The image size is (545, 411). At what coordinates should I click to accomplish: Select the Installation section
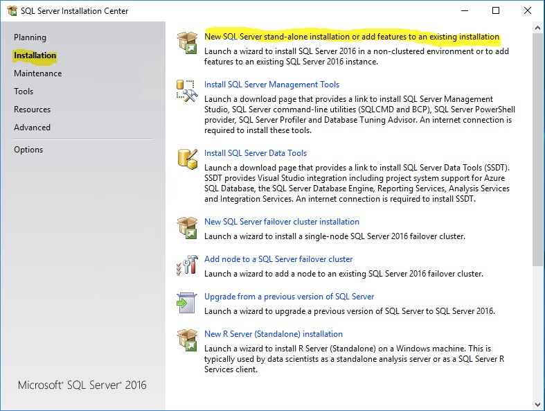(x=35, y=55)
